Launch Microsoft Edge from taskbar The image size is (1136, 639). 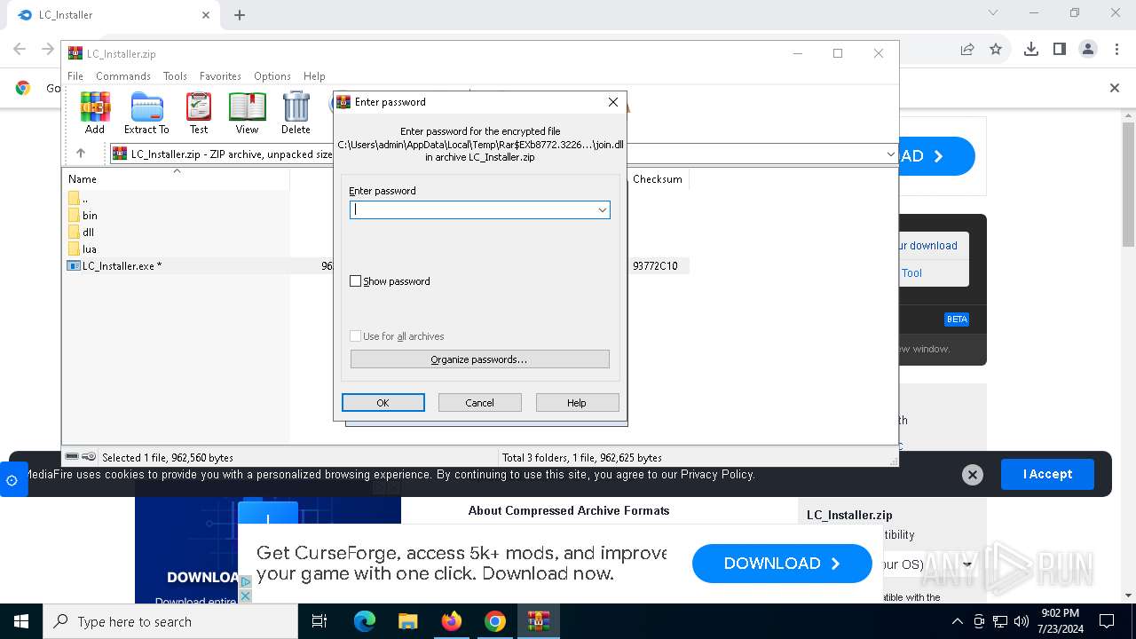click(365, 621)
